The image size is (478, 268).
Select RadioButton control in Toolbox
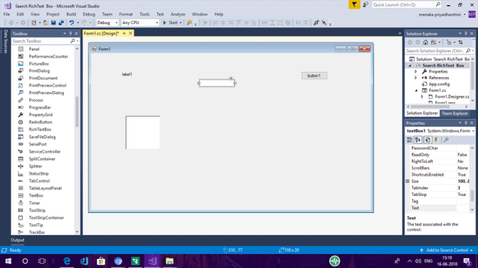coord(40,122)
